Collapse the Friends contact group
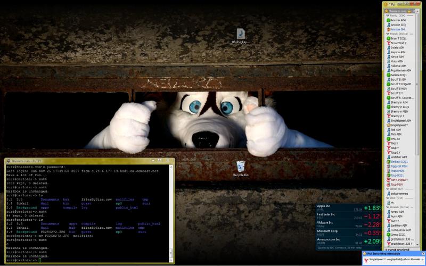This screenshot has width=426, height=266. (x=386, y=34)
